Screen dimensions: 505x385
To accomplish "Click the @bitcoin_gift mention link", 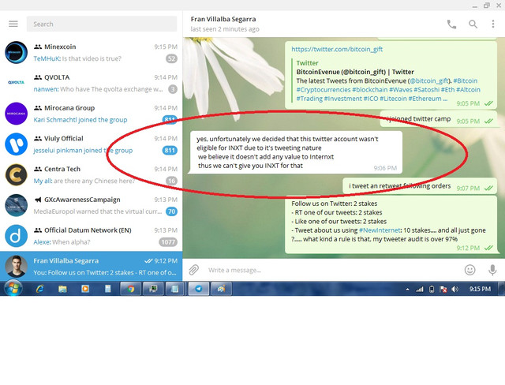I will (x=429, y=80).
